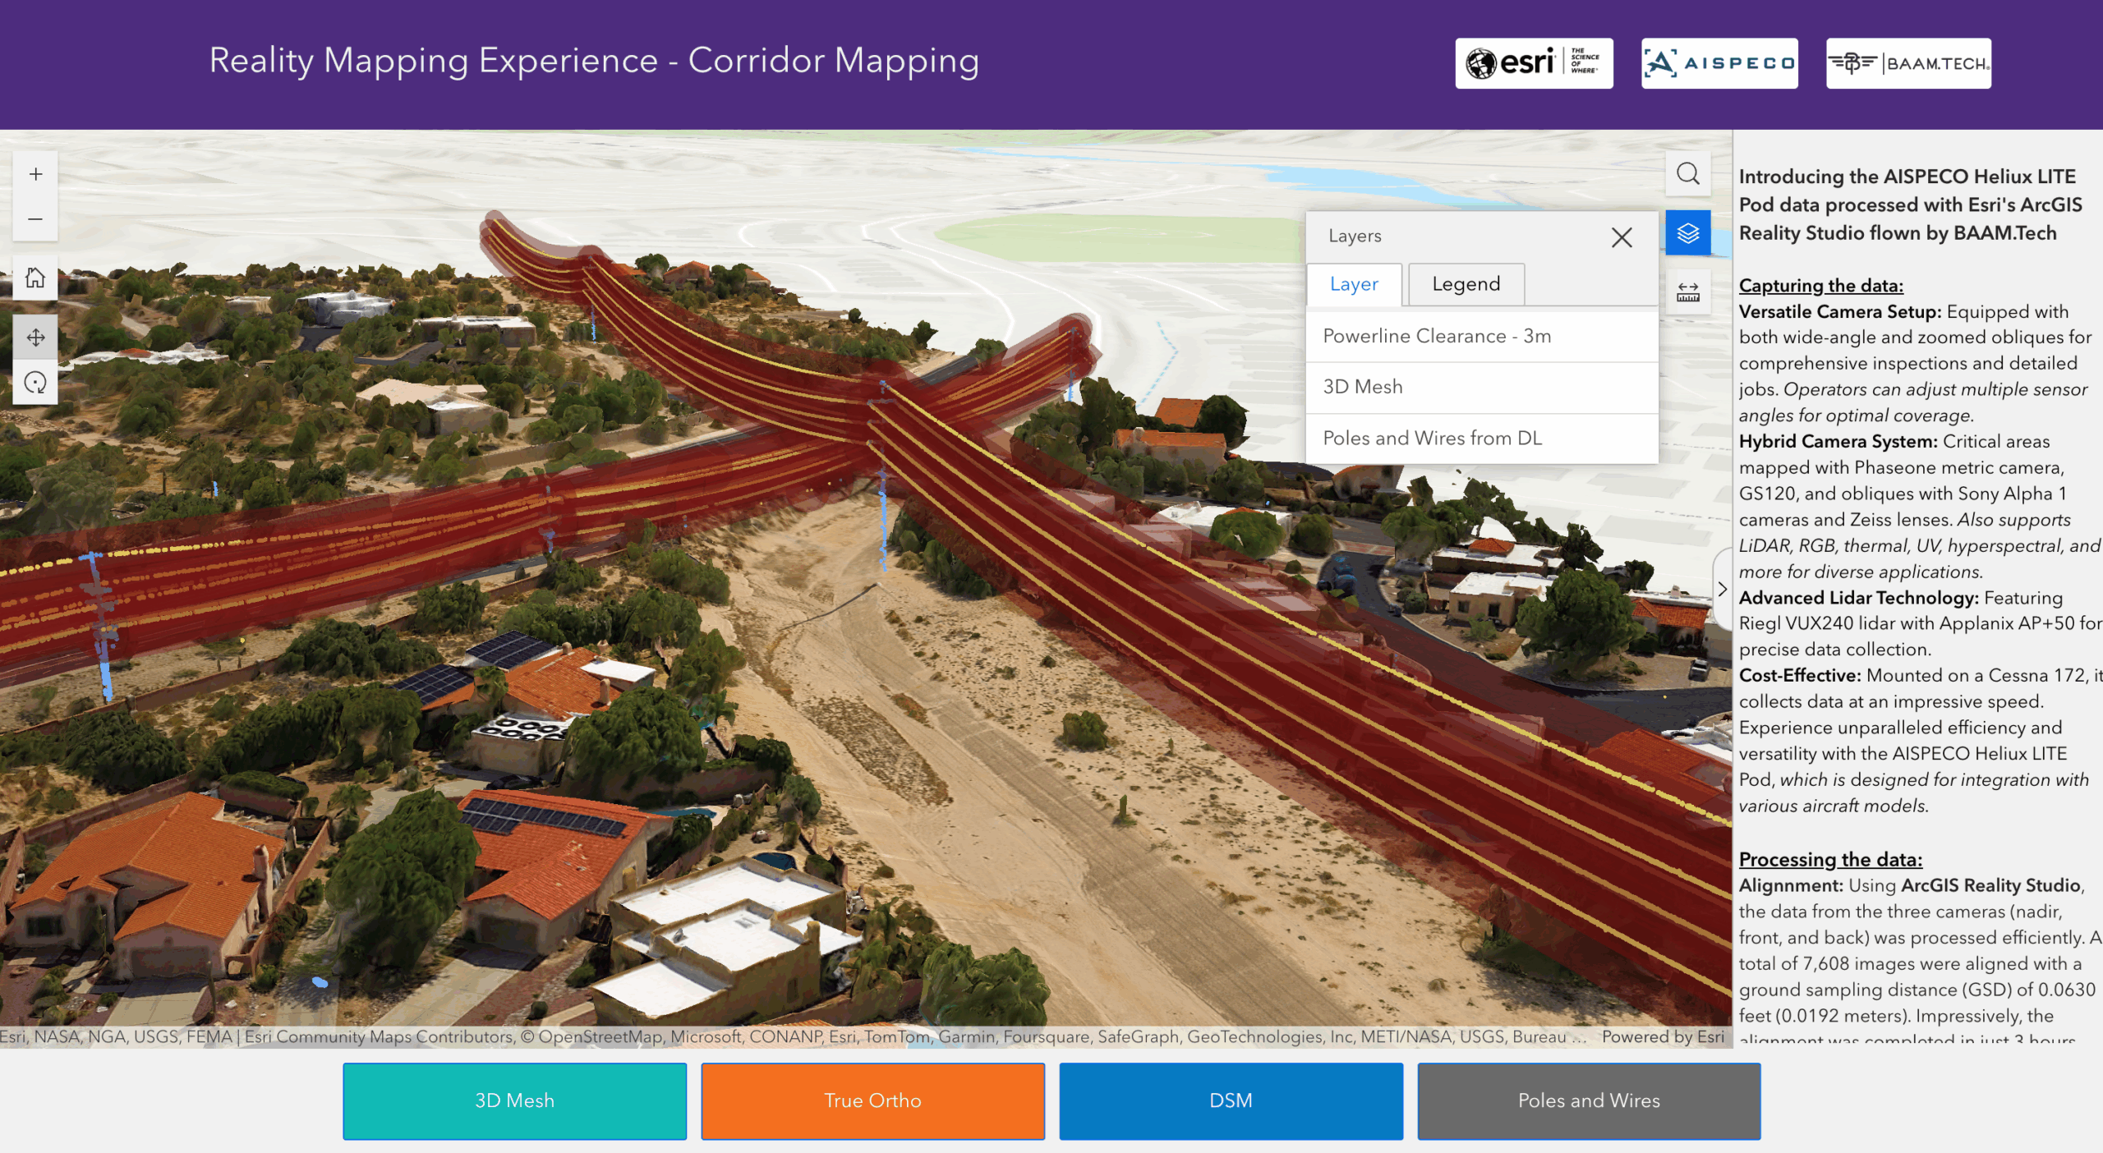Image resolution: width=2103 pixels, height=1153 pixels.
Task: Open the map search tool
Action: point(1687,174)
